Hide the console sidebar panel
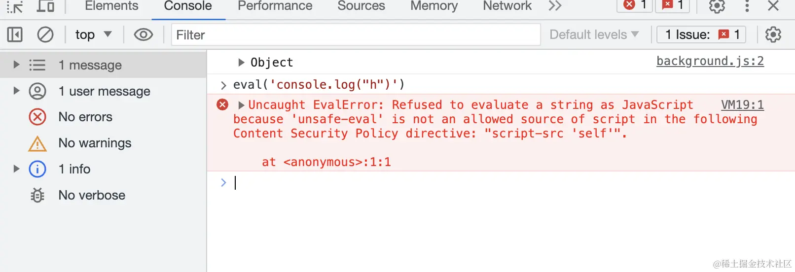The width and height of the screenshot is (795, 272). 15,34
